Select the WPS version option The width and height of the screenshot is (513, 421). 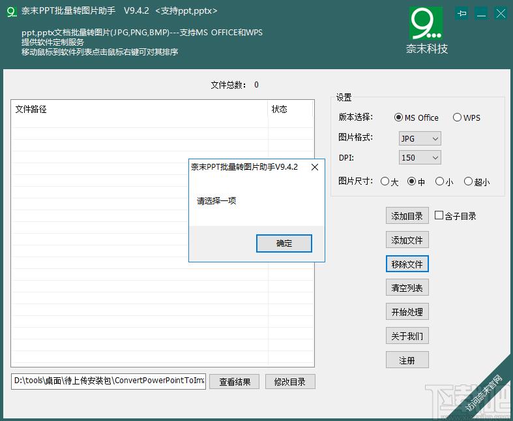pos(458,117)
